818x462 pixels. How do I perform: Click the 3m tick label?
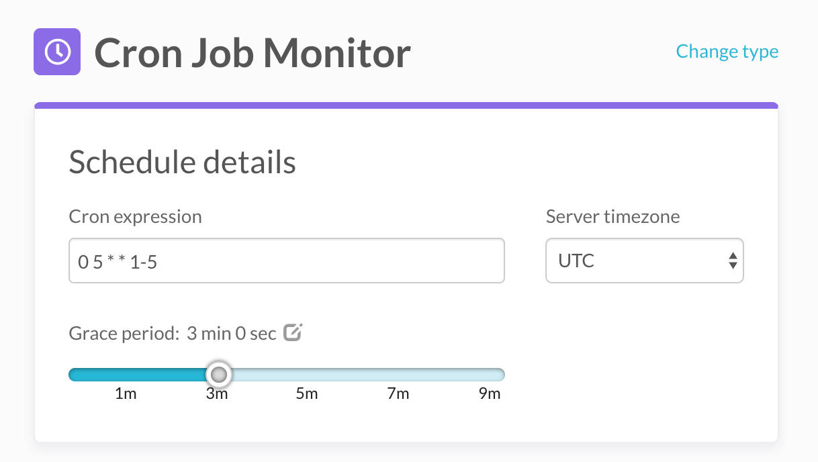click(218, 394)
